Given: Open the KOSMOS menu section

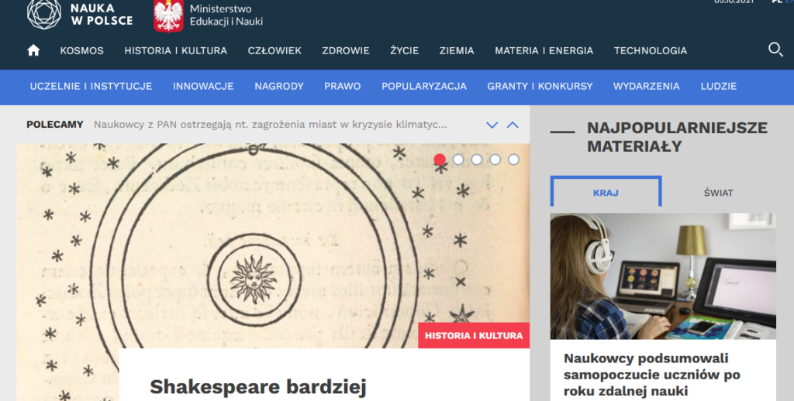Looking at the screenshot, I should [81, 50].
